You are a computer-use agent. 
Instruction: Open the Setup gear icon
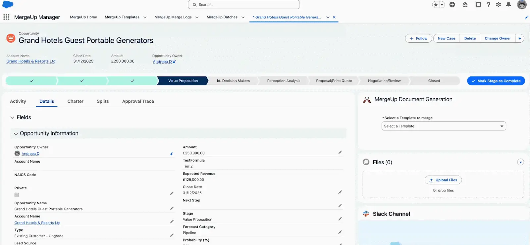click(x=498, y=5)
